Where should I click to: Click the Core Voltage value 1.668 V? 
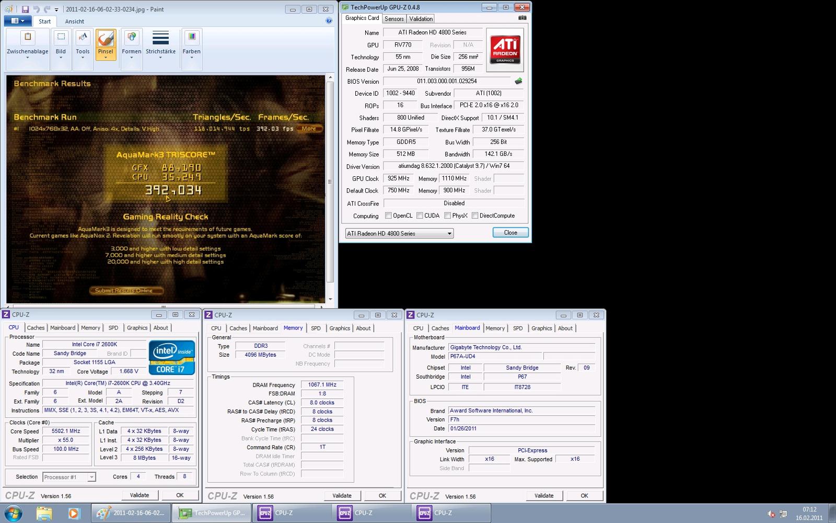(x=129, y=371)
